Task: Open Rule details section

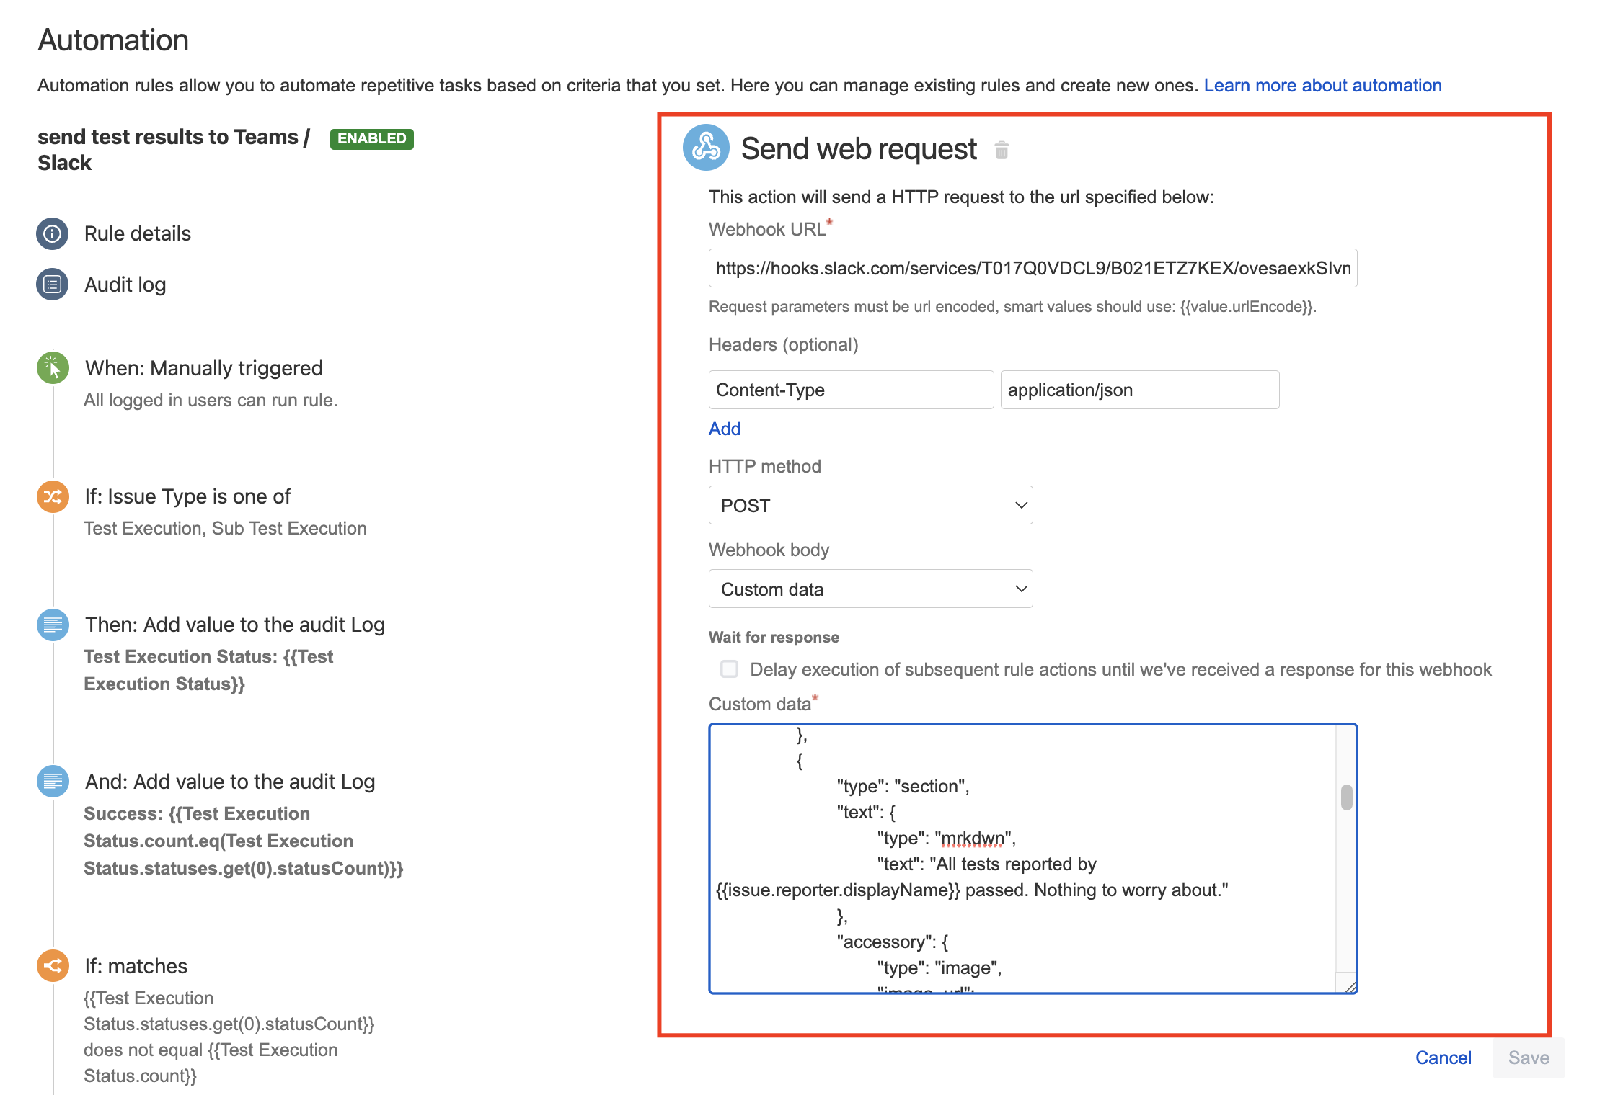Action: tap(138, 233)
